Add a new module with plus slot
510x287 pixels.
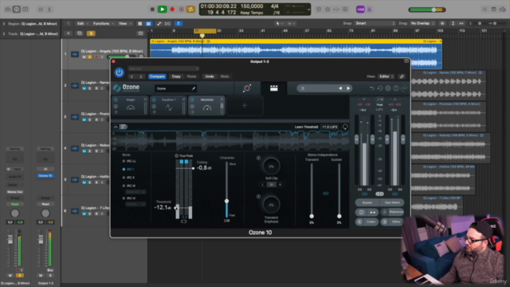pyautogui.click(x=245, y=106)
